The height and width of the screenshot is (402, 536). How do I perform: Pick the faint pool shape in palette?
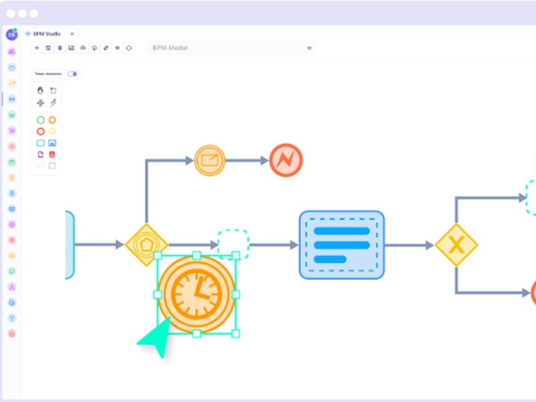tap(40, 165)
